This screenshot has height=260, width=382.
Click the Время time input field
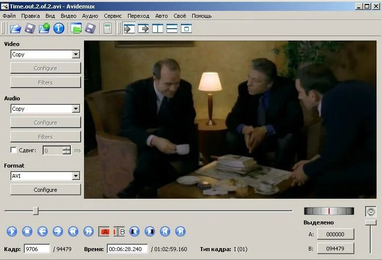pos(127,249)
